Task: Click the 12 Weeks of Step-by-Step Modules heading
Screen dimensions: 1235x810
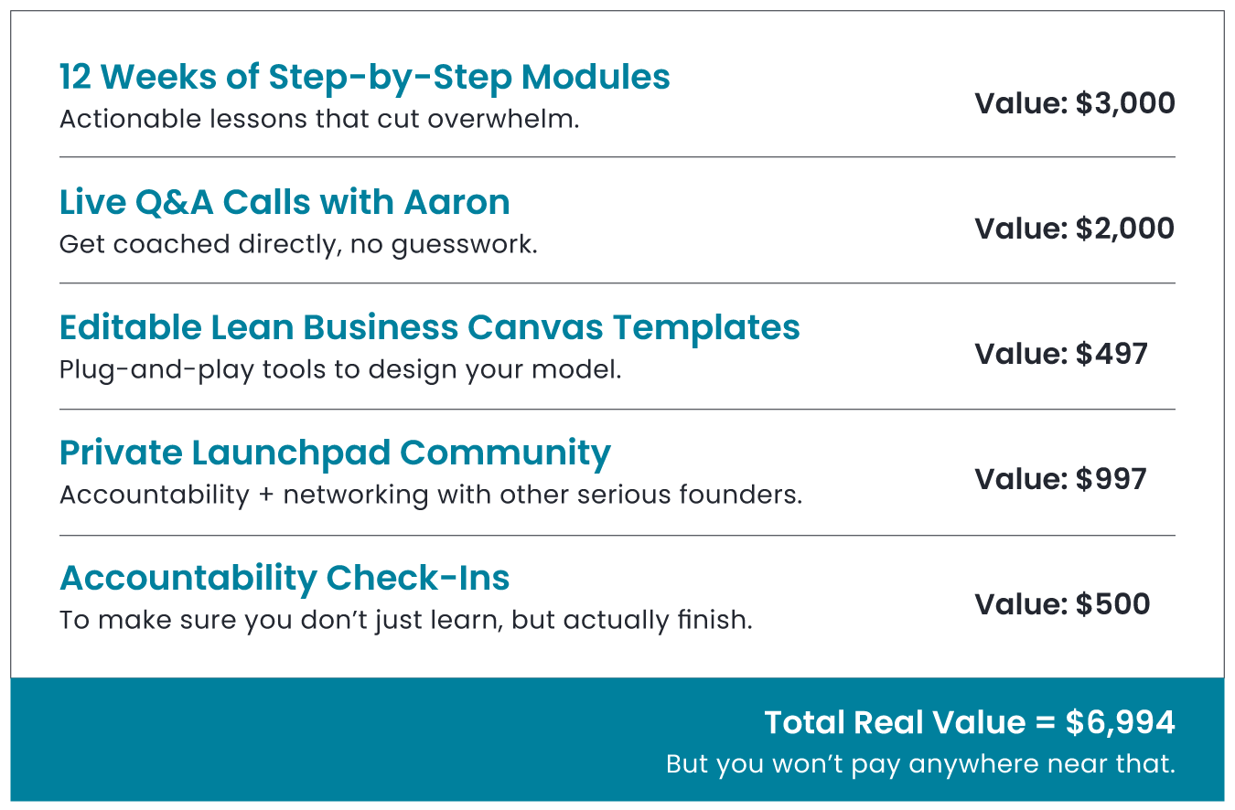Action: (x=364, y=79)
